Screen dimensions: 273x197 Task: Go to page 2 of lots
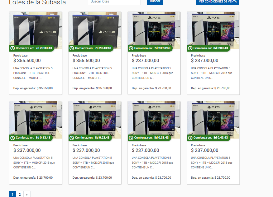point(20,194)
